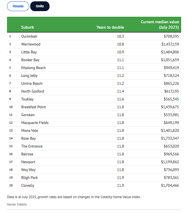Image resolution: width=186 pixels, height=213 pixels.
Task: Select the Breakfast Point suburb
Action: (34, 107)
